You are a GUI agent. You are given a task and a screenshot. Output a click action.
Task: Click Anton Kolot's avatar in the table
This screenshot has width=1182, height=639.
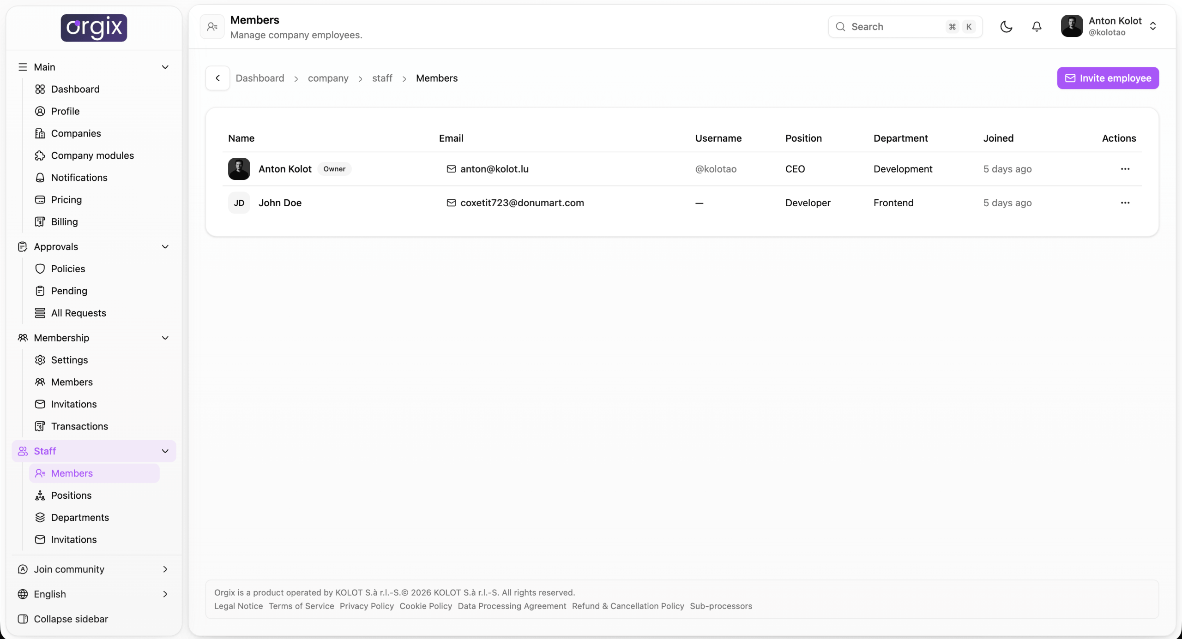(239, 169)
